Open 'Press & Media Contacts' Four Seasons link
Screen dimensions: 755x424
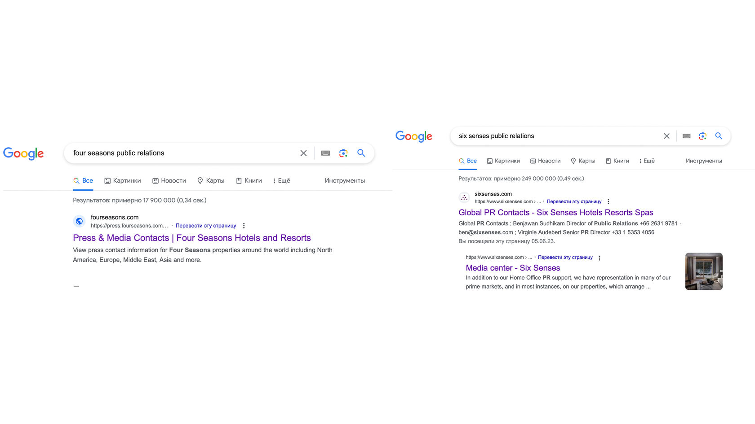tap(192, 238)
